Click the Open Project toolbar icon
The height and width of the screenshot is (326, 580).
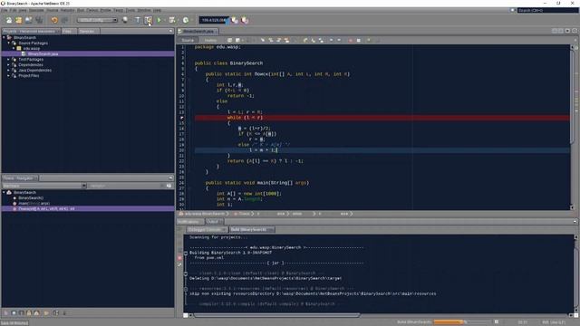(x=28, y=20)
